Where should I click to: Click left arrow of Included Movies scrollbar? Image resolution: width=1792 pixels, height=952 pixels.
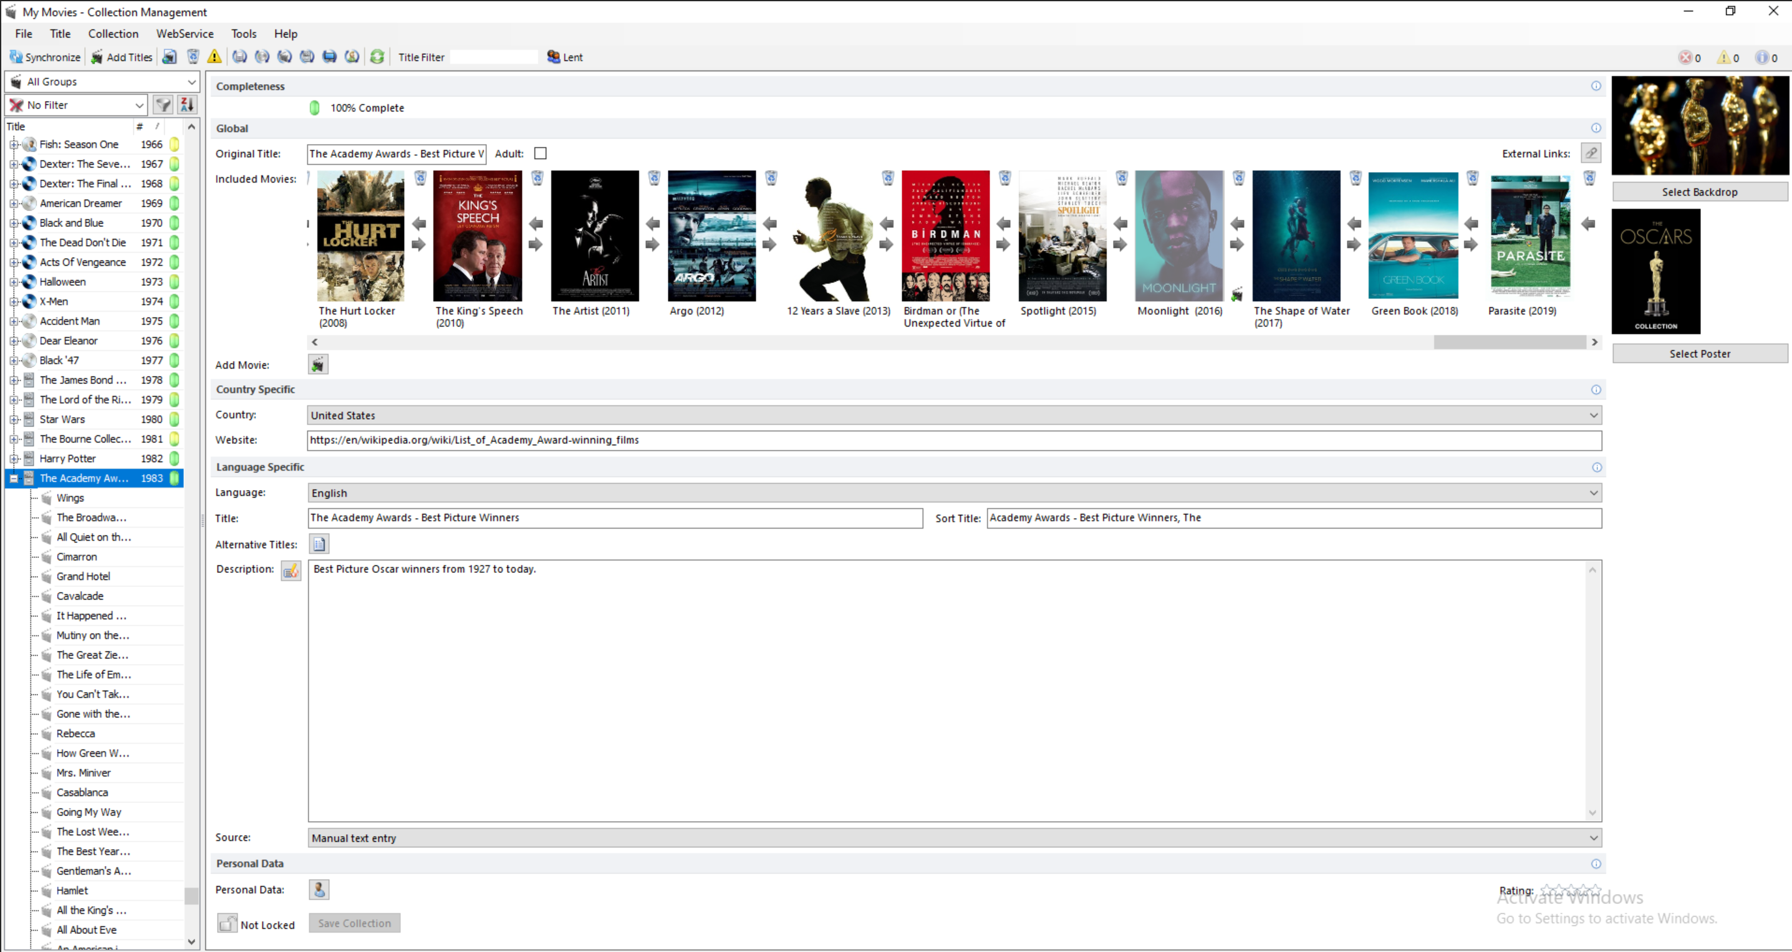pyautogui.click(x=315, y=342)
